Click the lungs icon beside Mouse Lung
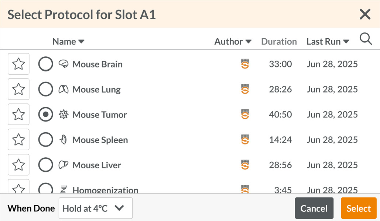The height and width of the screenshot is (221, 380). click(64, 89)
